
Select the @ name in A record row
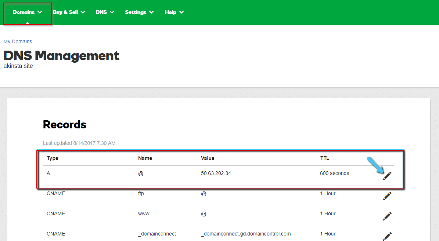pyautogui.click(x=141, y=174)
